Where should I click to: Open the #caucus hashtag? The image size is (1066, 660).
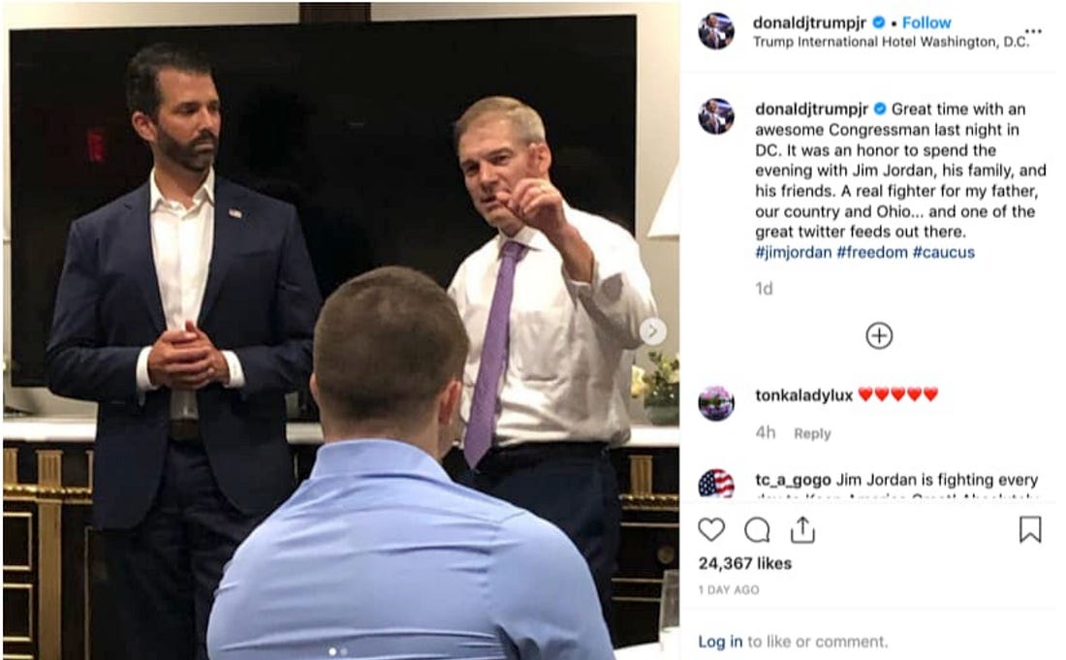[x=944, y=252]
